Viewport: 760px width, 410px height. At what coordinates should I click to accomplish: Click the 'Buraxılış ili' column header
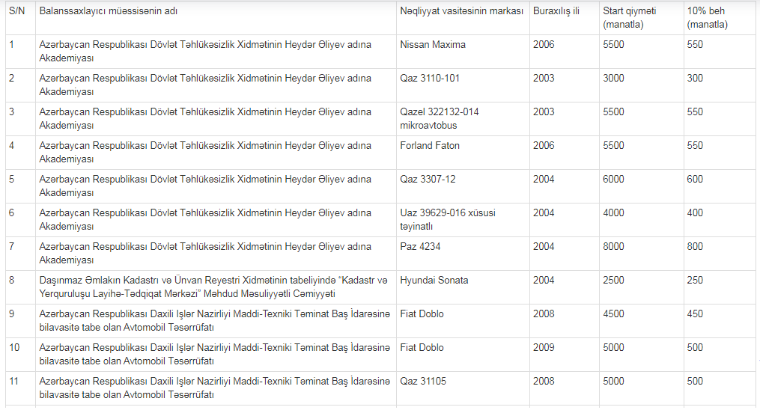point(564,18)
